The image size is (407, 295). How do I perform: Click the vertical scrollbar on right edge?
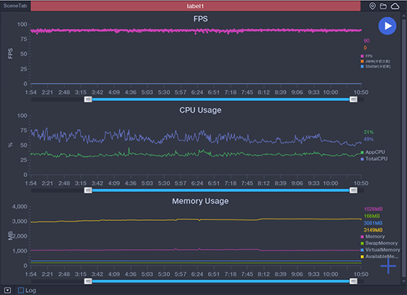pyautogui.click(x=403, y=148)
